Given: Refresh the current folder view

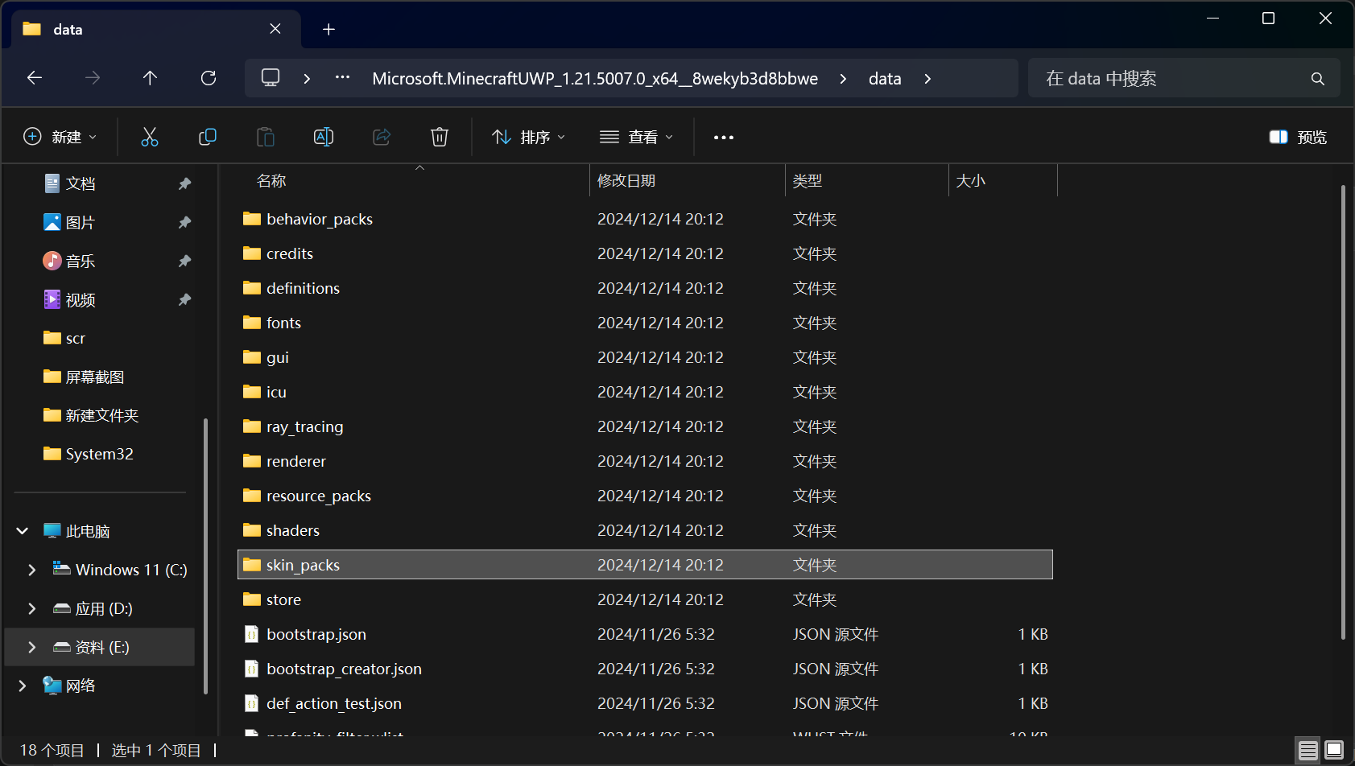Looking at the screenshot, I should tap(209, 78).
